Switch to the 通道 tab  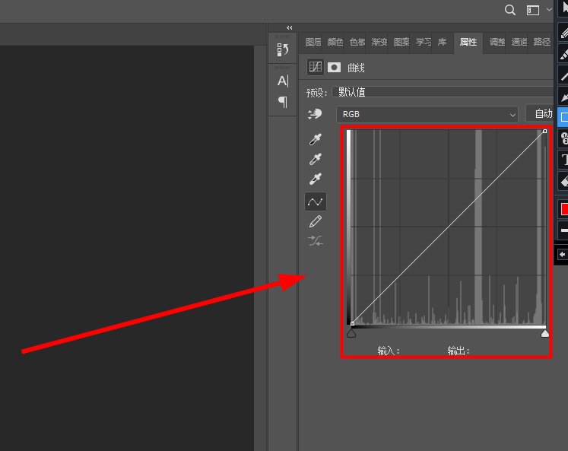(519, 43)
